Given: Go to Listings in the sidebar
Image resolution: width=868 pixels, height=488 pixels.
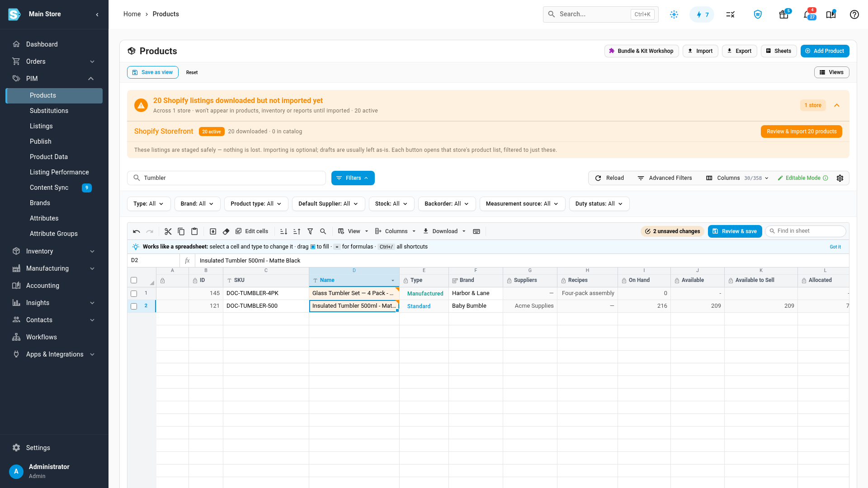Looking at the screenshot, I should (41, 126).
